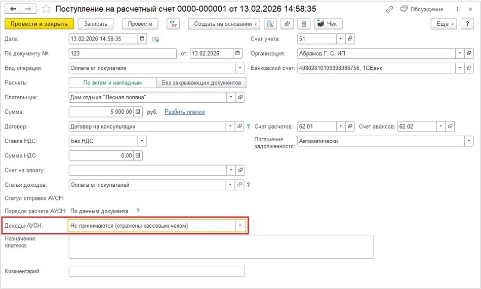The width and height of the screenshot is (481, 289).
Task: Expand the Вид операции dropdown
Action: click(240, 68)
